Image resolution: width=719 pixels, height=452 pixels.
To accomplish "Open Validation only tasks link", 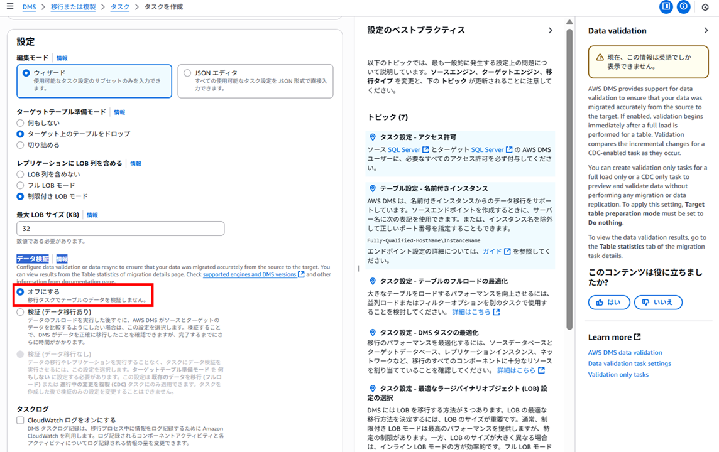I will (x=618, y=375).
